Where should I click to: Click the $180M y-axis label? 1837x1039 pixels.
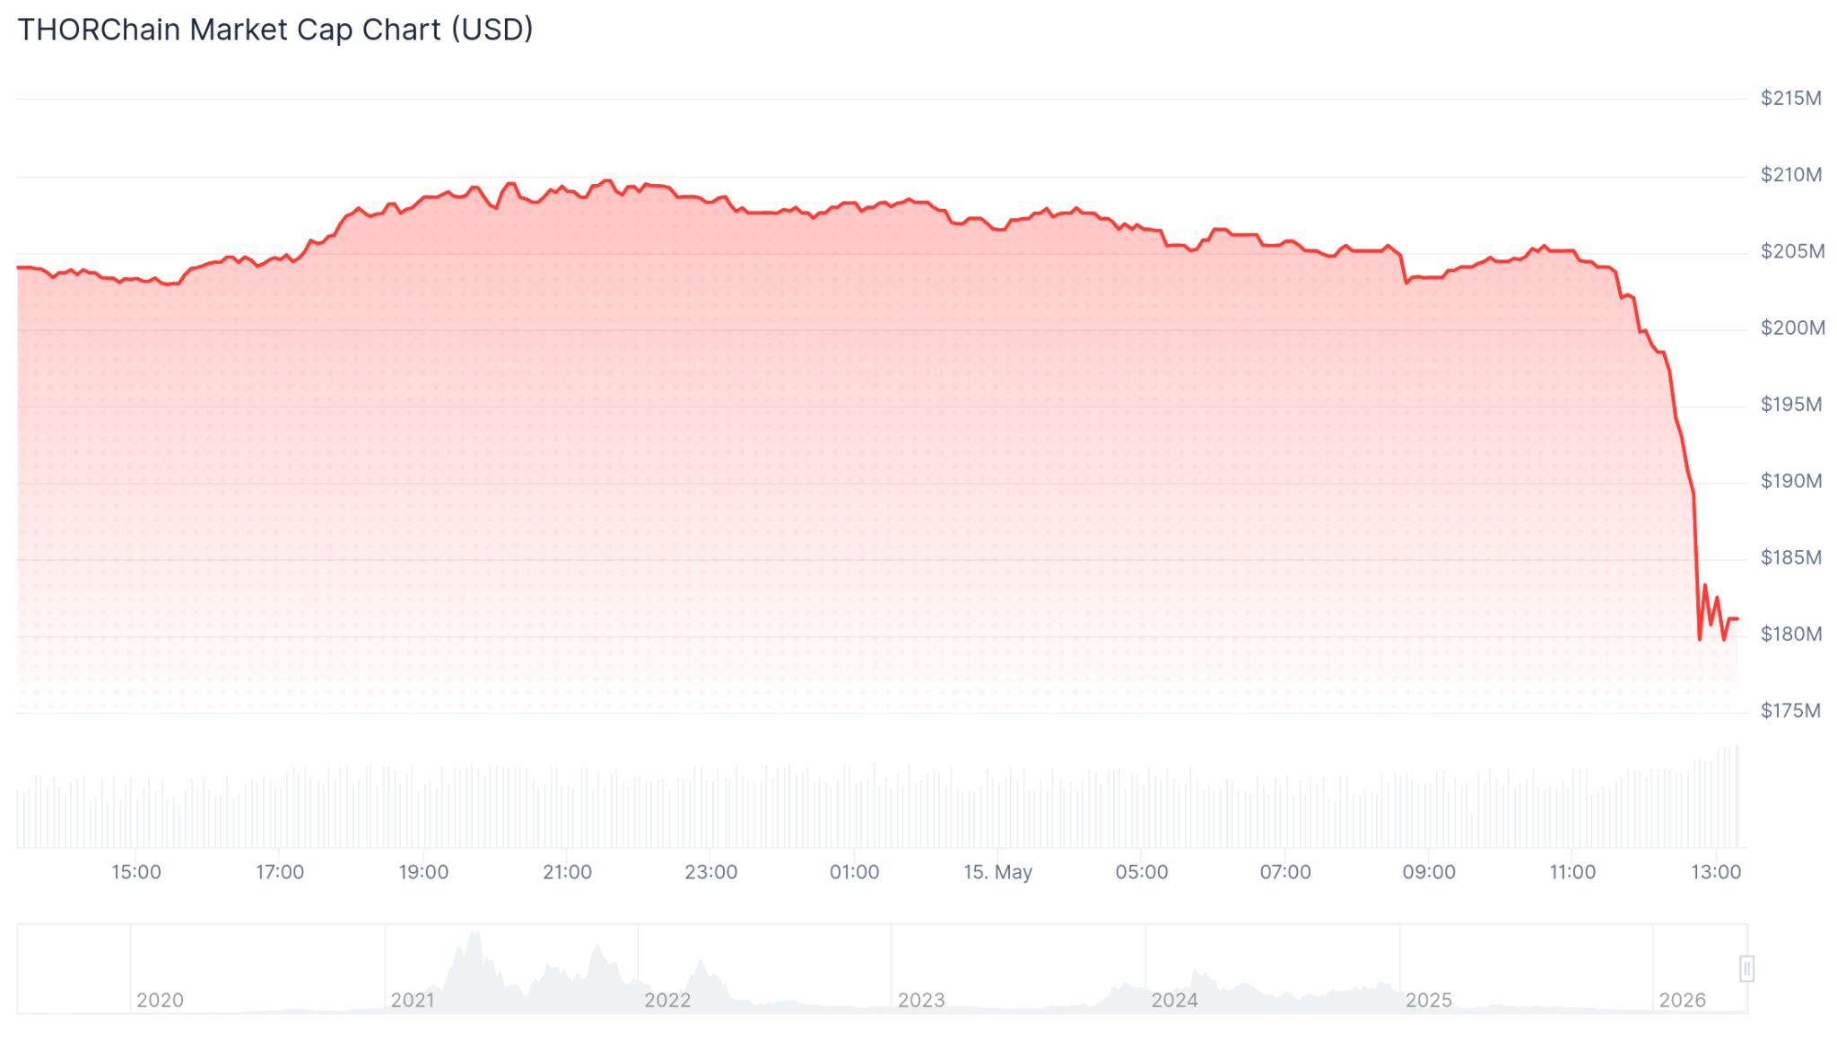1791,635
